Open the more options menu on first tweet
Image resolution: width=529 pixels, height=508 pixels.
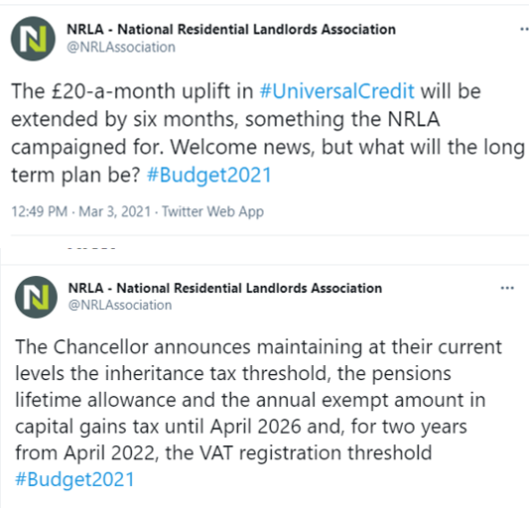click(524, 30)
